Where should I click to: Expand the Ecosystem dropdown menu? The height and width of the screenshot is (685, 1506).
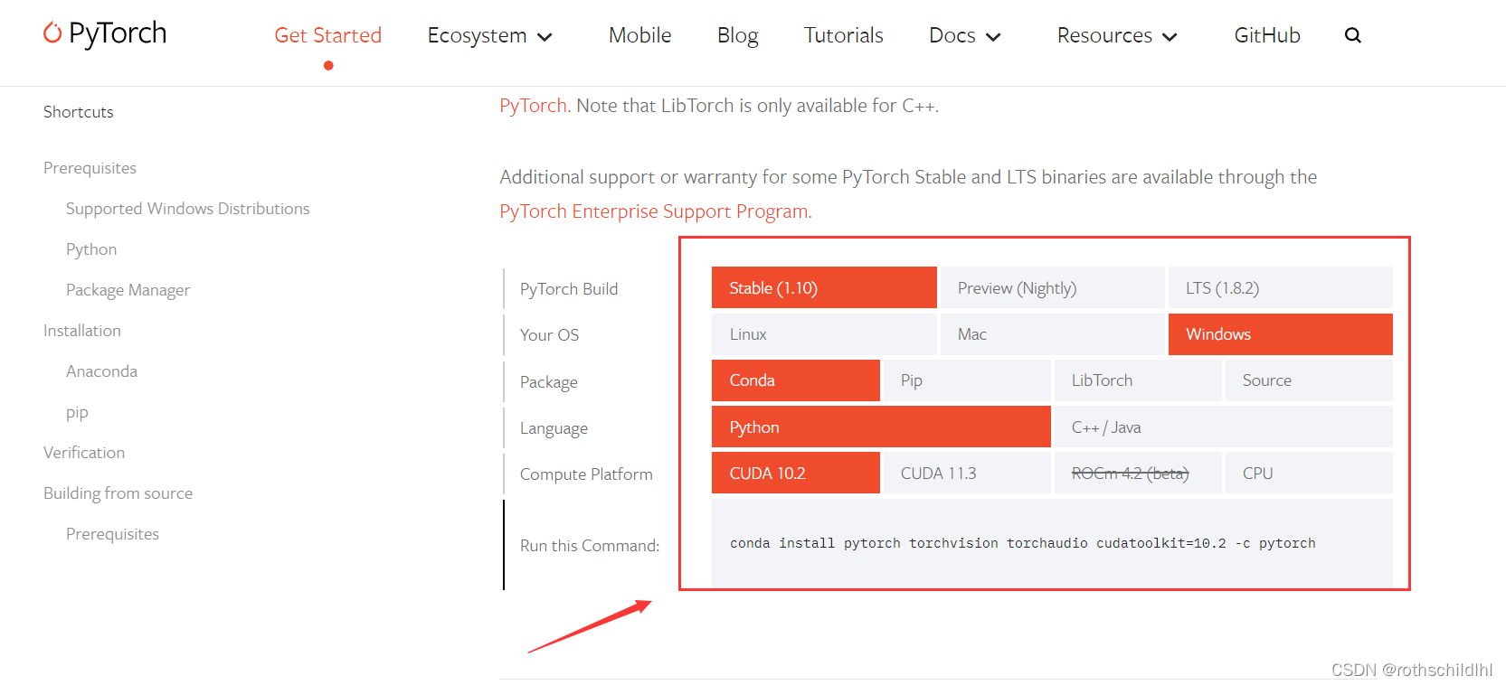coord(489,35)
